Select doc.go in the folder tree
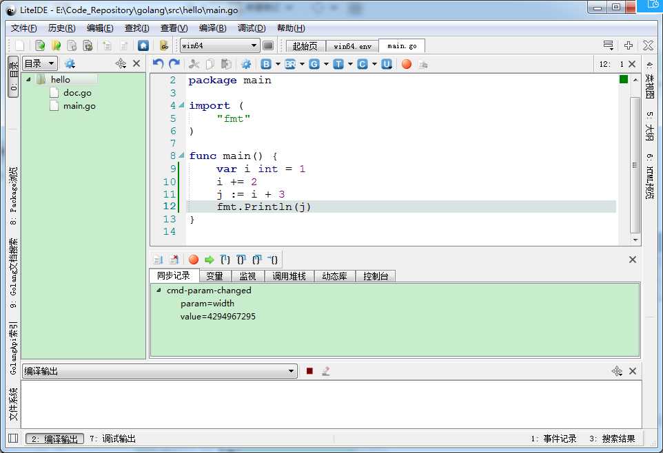This screenshot has height=453, width=663. coord(77,92)
